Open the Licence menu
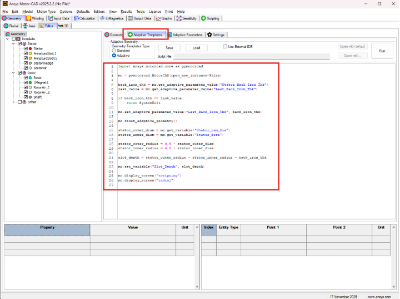The height and width of the screenshot is (299, 400). click(x=155, y=12)
